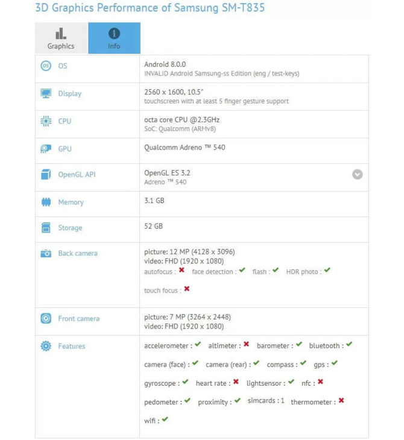Click the Features gear icon
The image size is (404, 440).
coord(46,346)
